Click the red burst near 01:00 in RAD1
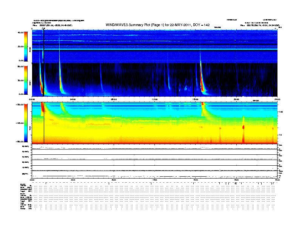 (x=42, y=82)
